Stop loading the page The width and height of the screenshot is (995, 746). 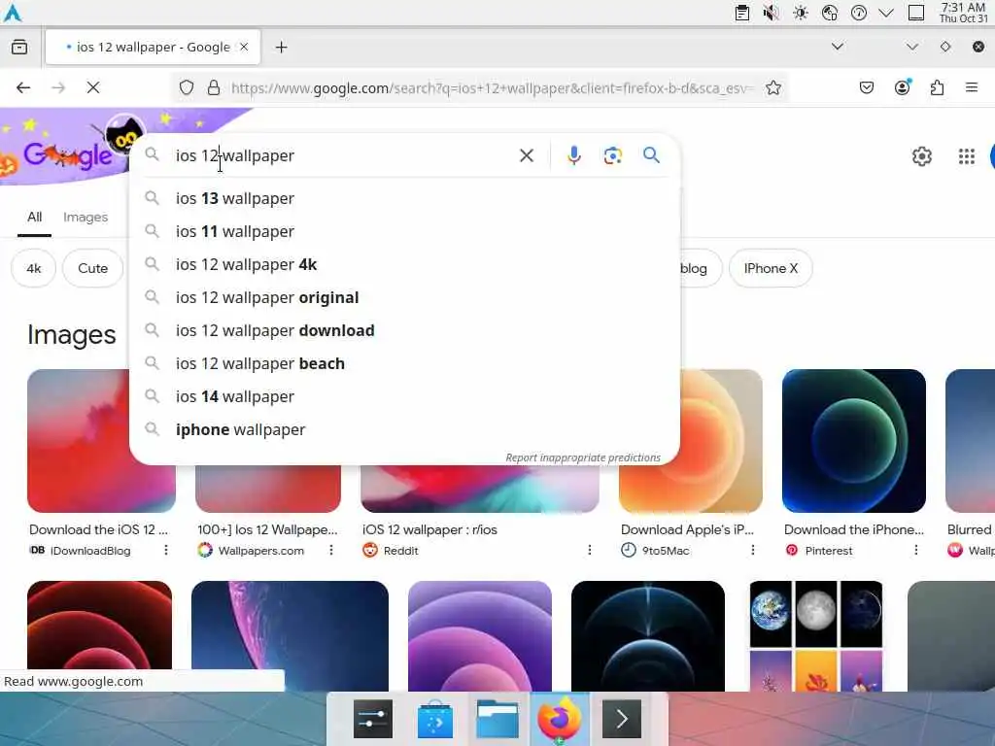[93, 87]
